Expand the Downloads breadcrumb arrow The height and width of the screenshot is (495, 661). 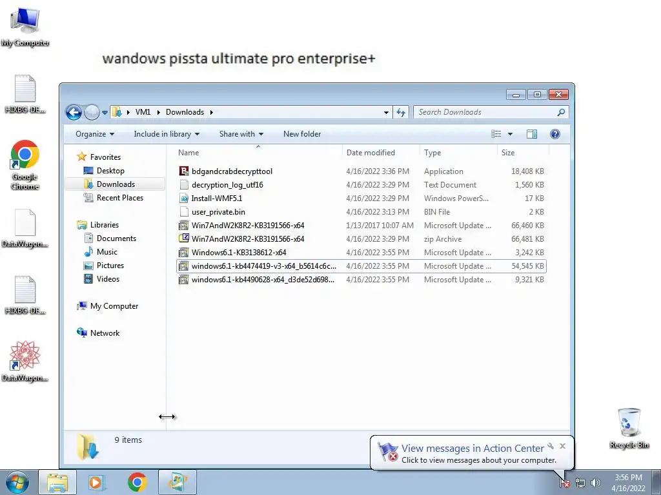211,112
